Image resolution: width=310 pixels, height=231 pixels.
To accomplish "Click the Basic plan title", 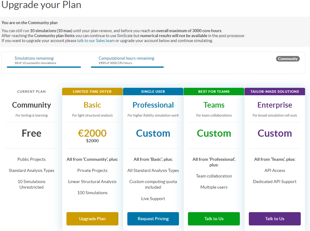I will (x=92, y=105).
